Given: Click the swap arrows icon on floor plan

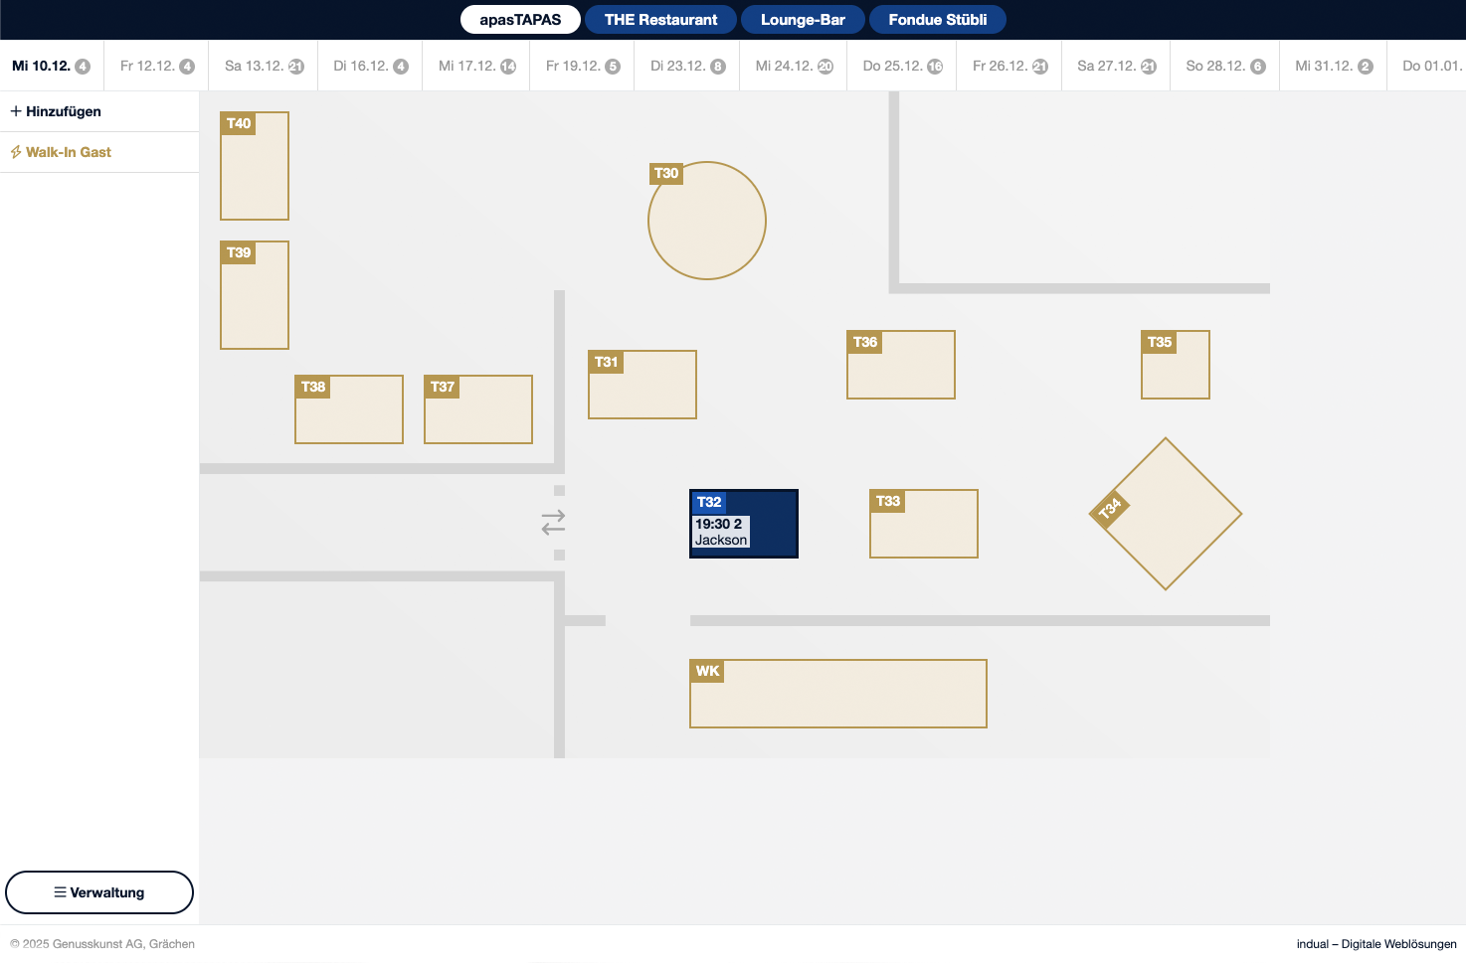Looking at the screenshot, I should (553, 522).
